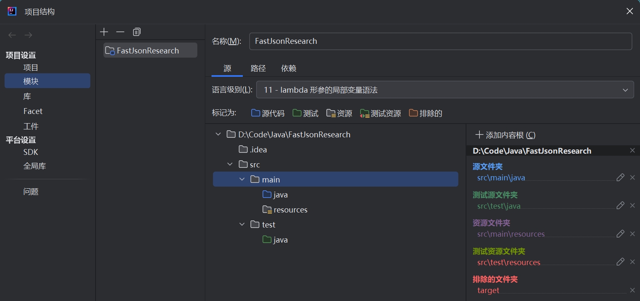The width and height of the screenshot is (640, 301).
Task: Switch to the 依赖 tab
Action: pyautogui.click(x=289, y=68)
